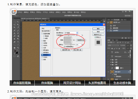Select the Healing Brush tool

click(14, 30)
